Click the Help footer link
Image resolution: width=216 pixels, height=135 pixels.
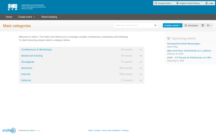pyautogui.click(x=90, y=130)
